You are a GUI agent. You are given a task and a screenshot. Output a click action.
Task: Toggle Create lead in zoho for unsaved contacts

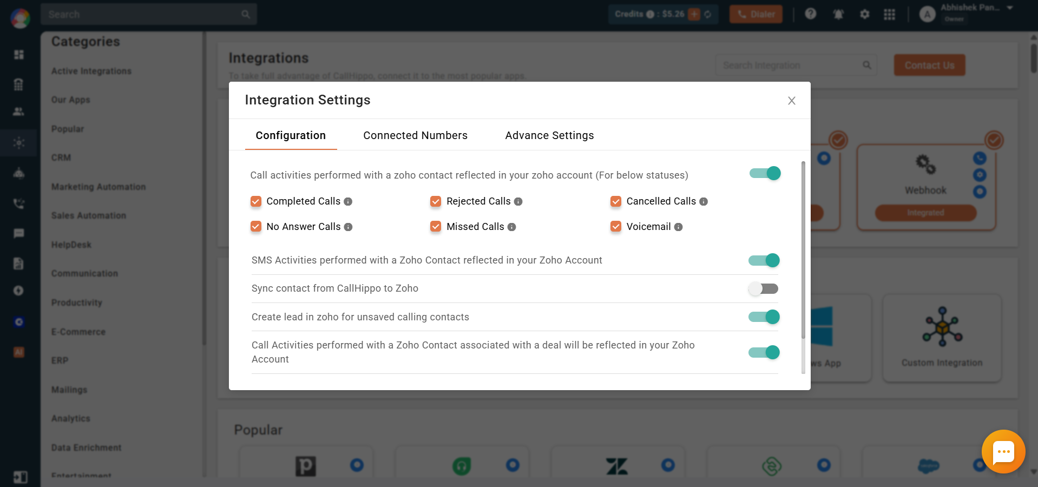764,317
